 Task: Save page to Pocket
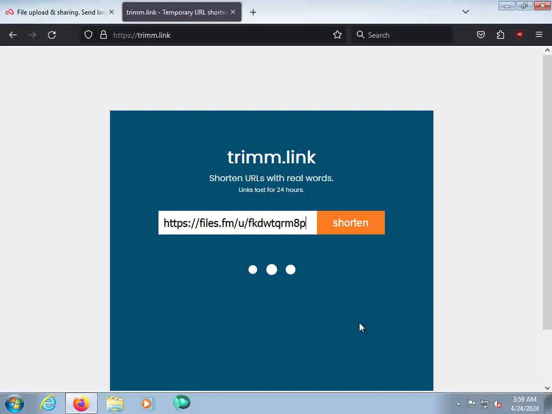(x=481, y=34)
